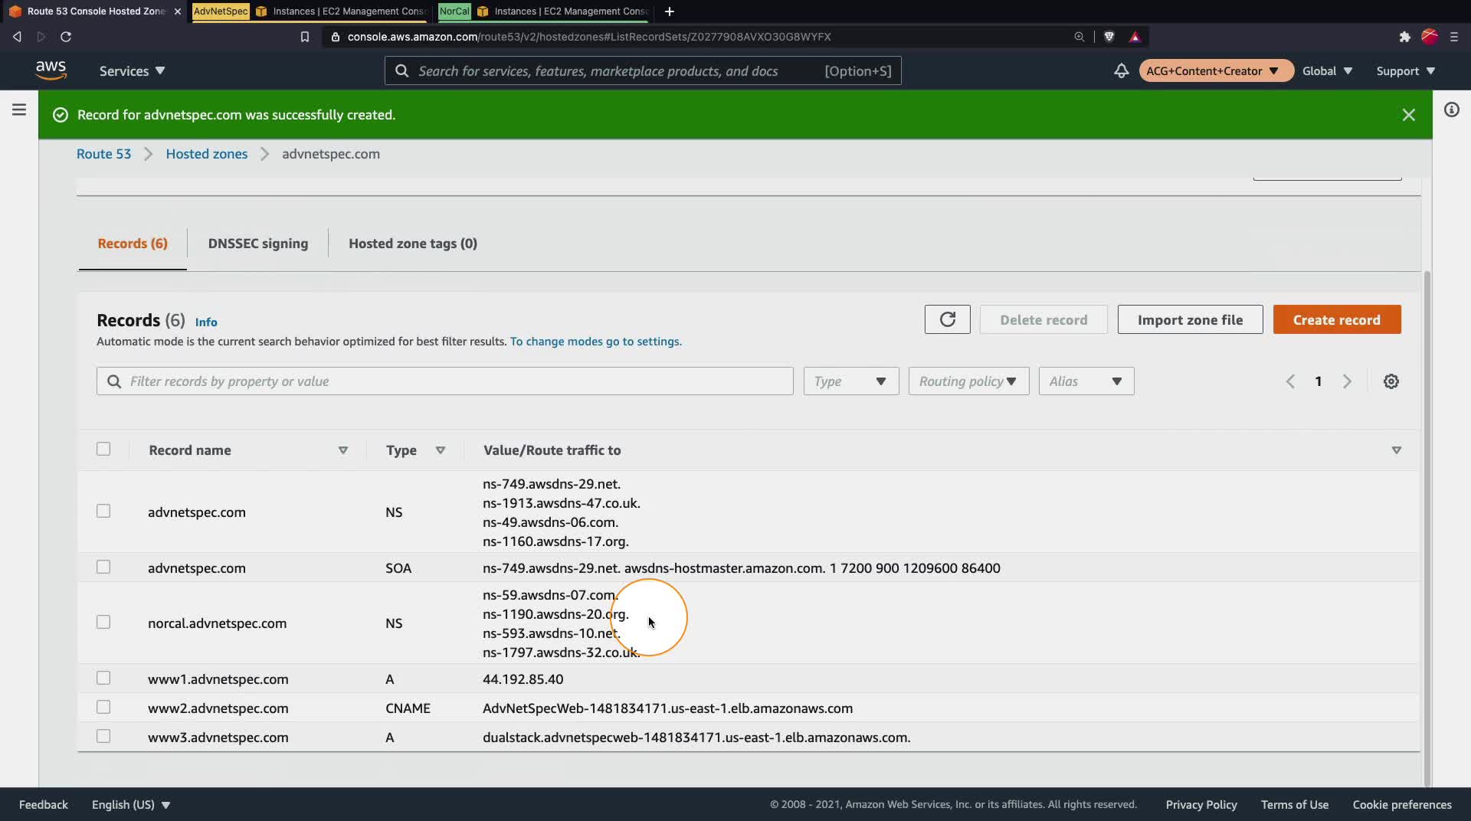Check the norcal.advnetspec.com record

pyautogui.click(x=103, y=623)
